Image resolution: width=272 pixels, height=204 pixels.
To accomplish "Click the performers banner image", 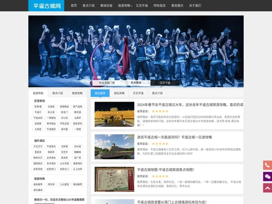I will (136, 51).
